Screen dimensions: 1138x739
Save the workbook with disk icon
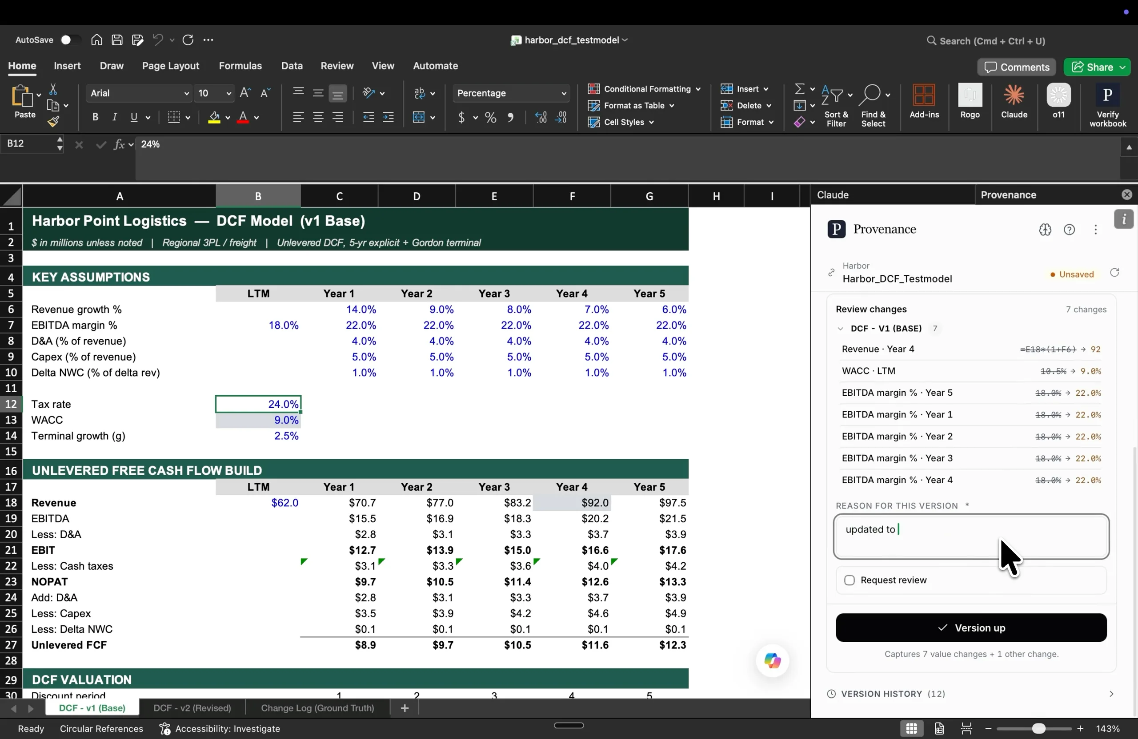[117, 40]
